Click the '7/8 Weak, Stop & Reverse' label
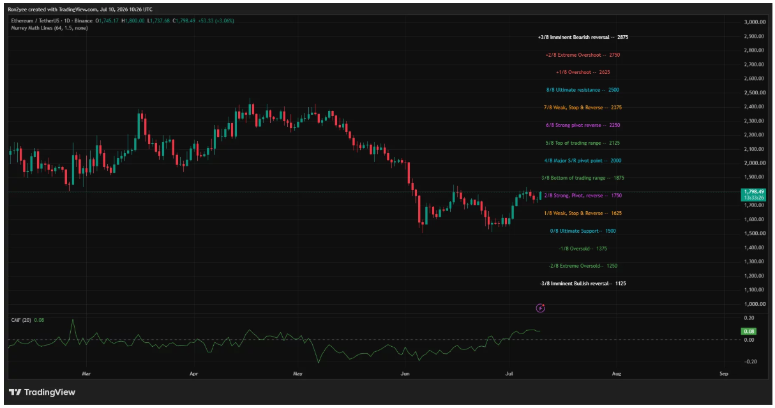Viewport: 775px width, 408px height. pyautogui.click(x=583, y=108)
